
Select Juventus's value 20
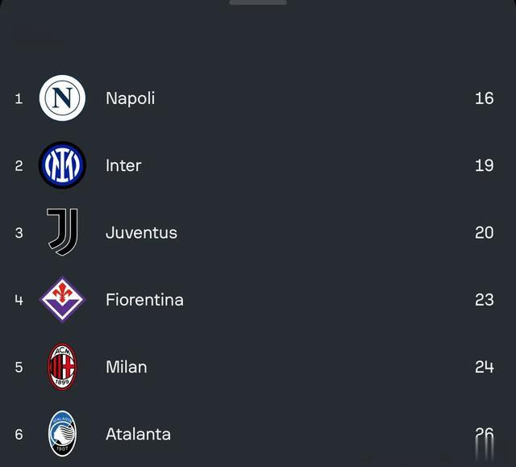tap(484, 232)
